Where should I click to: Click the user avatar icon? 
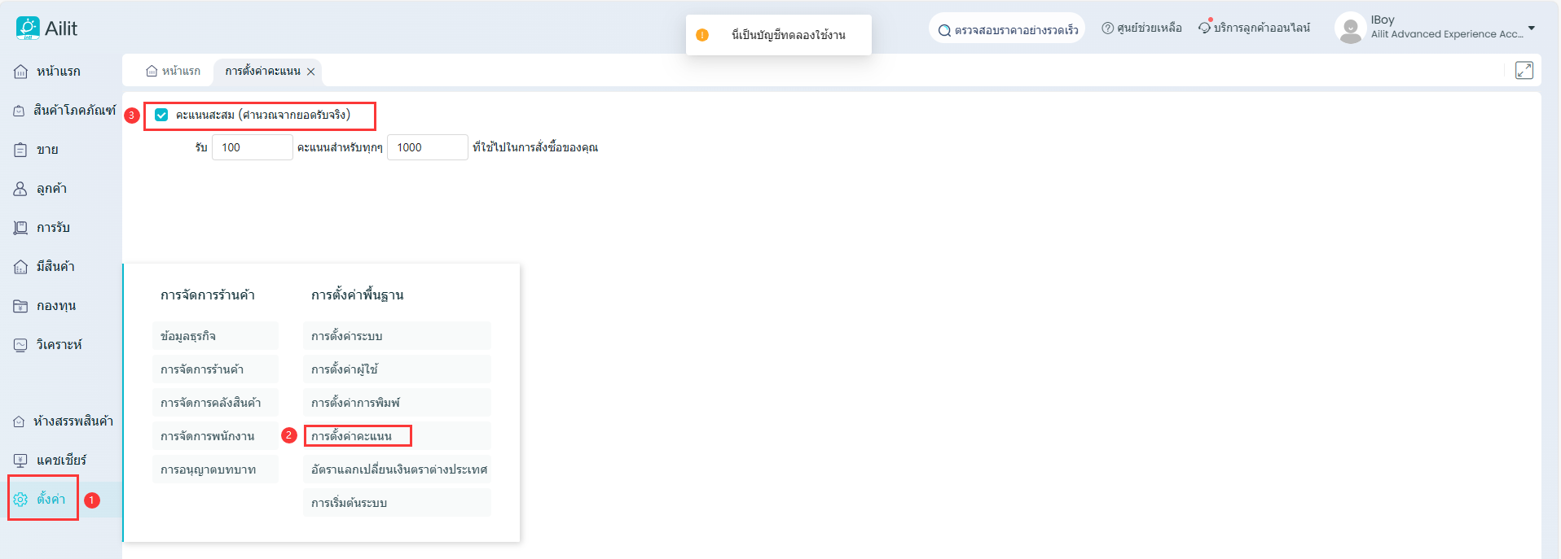point(1349,28)
